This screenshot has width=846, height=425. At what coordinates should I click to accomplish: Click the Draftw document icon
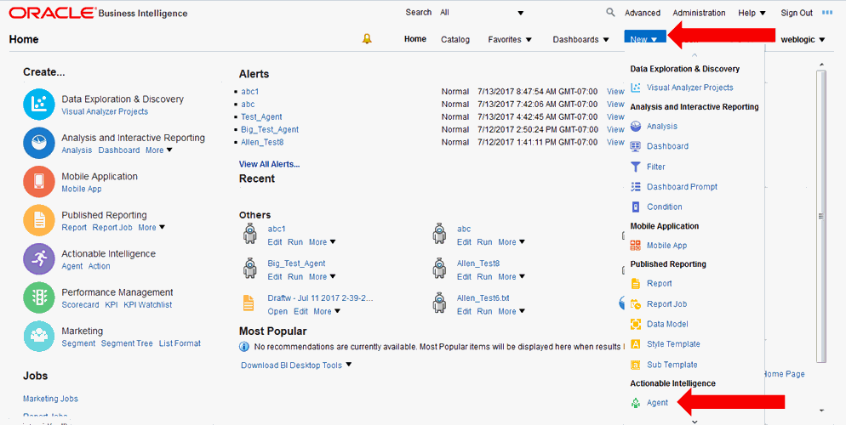[249, 303]
